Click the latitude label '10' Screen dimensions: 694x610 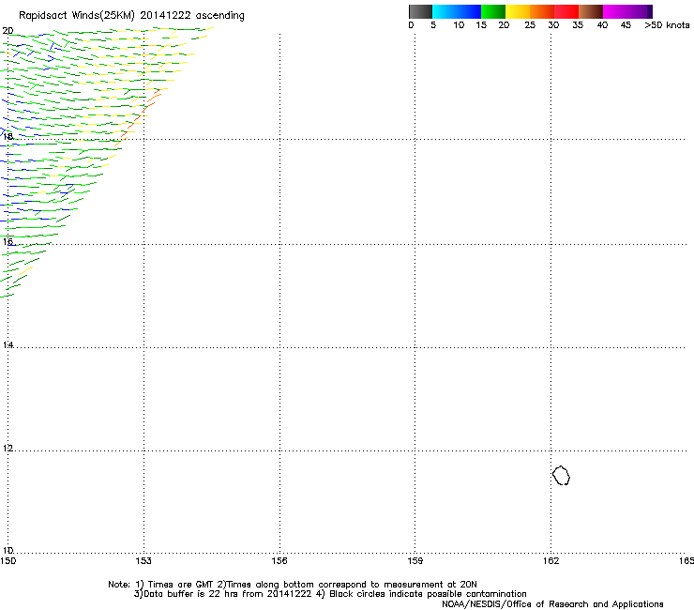[8, 550]
